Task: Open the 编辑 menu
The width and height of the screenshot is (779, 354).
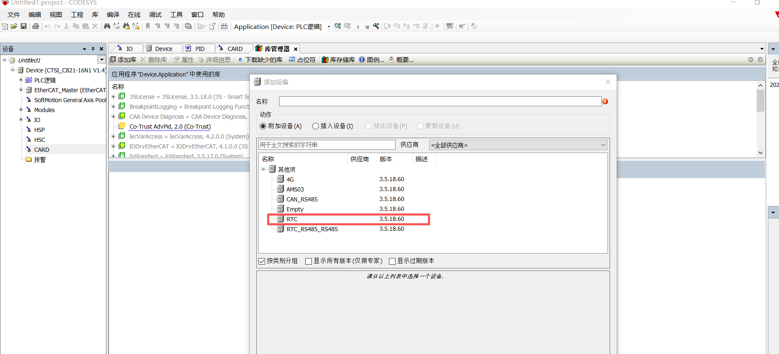Action: tap(35, 14)
